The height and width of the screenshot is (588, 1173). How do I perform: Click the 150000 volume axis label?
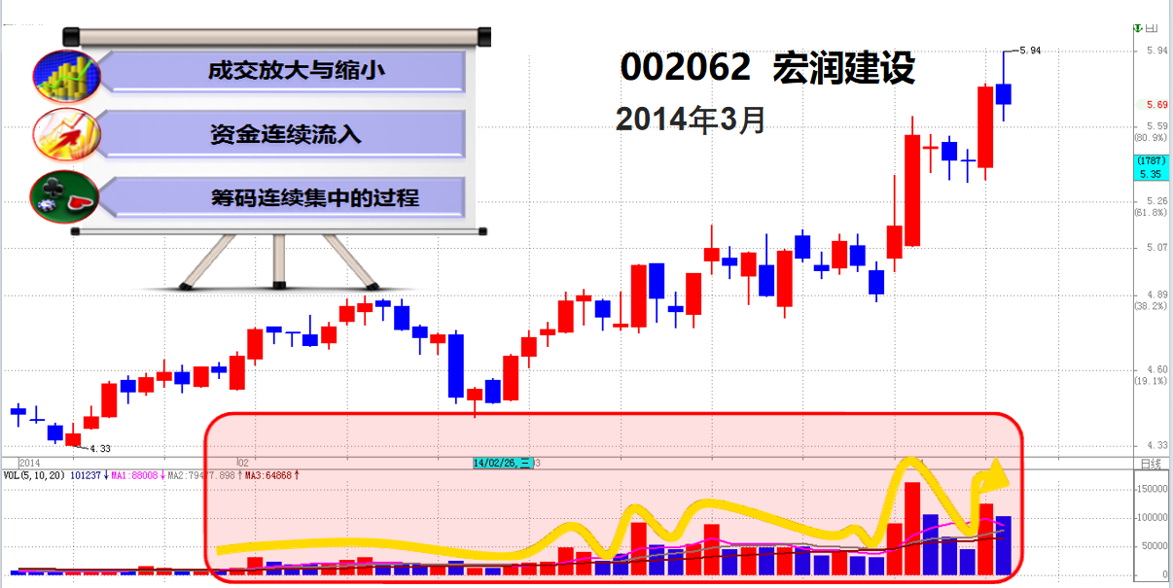click(1152, 490)
